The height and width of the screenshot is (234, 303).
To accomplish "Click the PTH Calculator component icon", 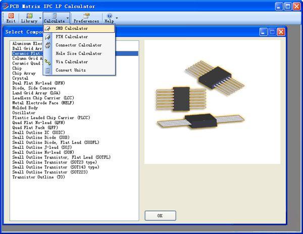I will click(47, 37).
